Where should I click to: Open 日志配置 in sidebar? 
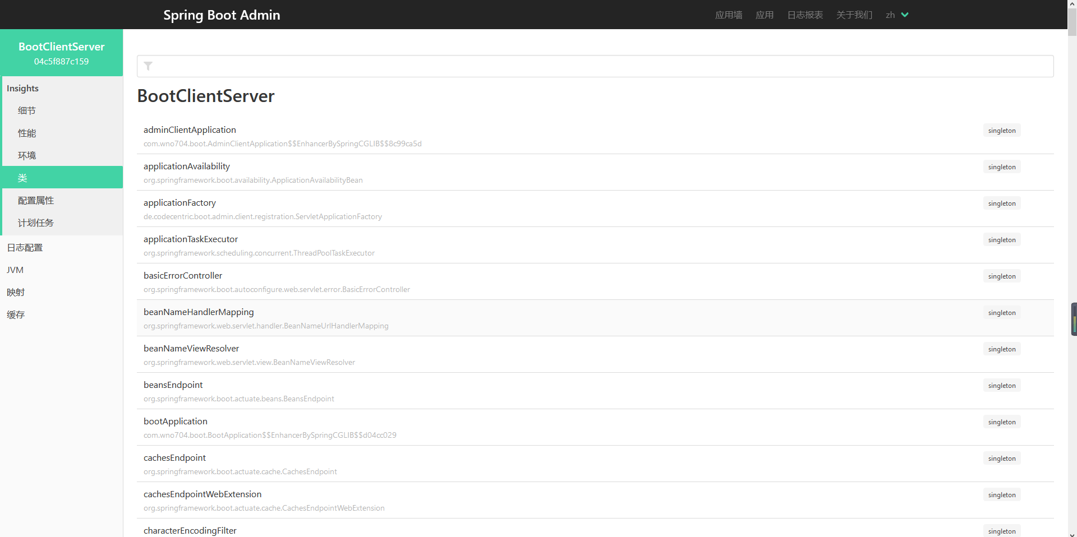[25, 248]
